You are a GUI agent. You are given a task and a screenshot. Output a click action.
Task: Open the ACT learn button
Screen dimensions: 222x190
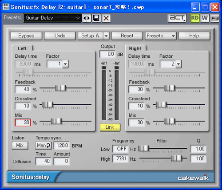tap(177, 18)
